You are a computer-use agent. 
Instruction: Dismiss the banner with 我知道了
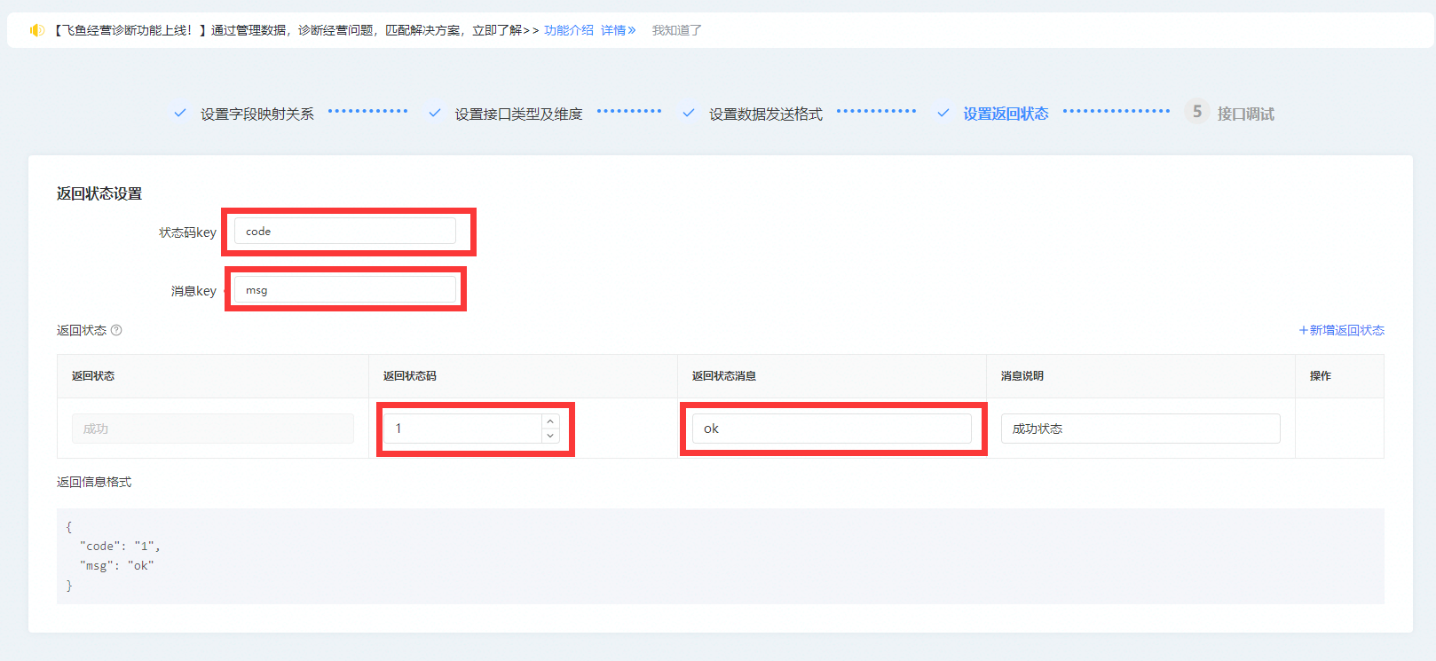[x=677, y=30]
